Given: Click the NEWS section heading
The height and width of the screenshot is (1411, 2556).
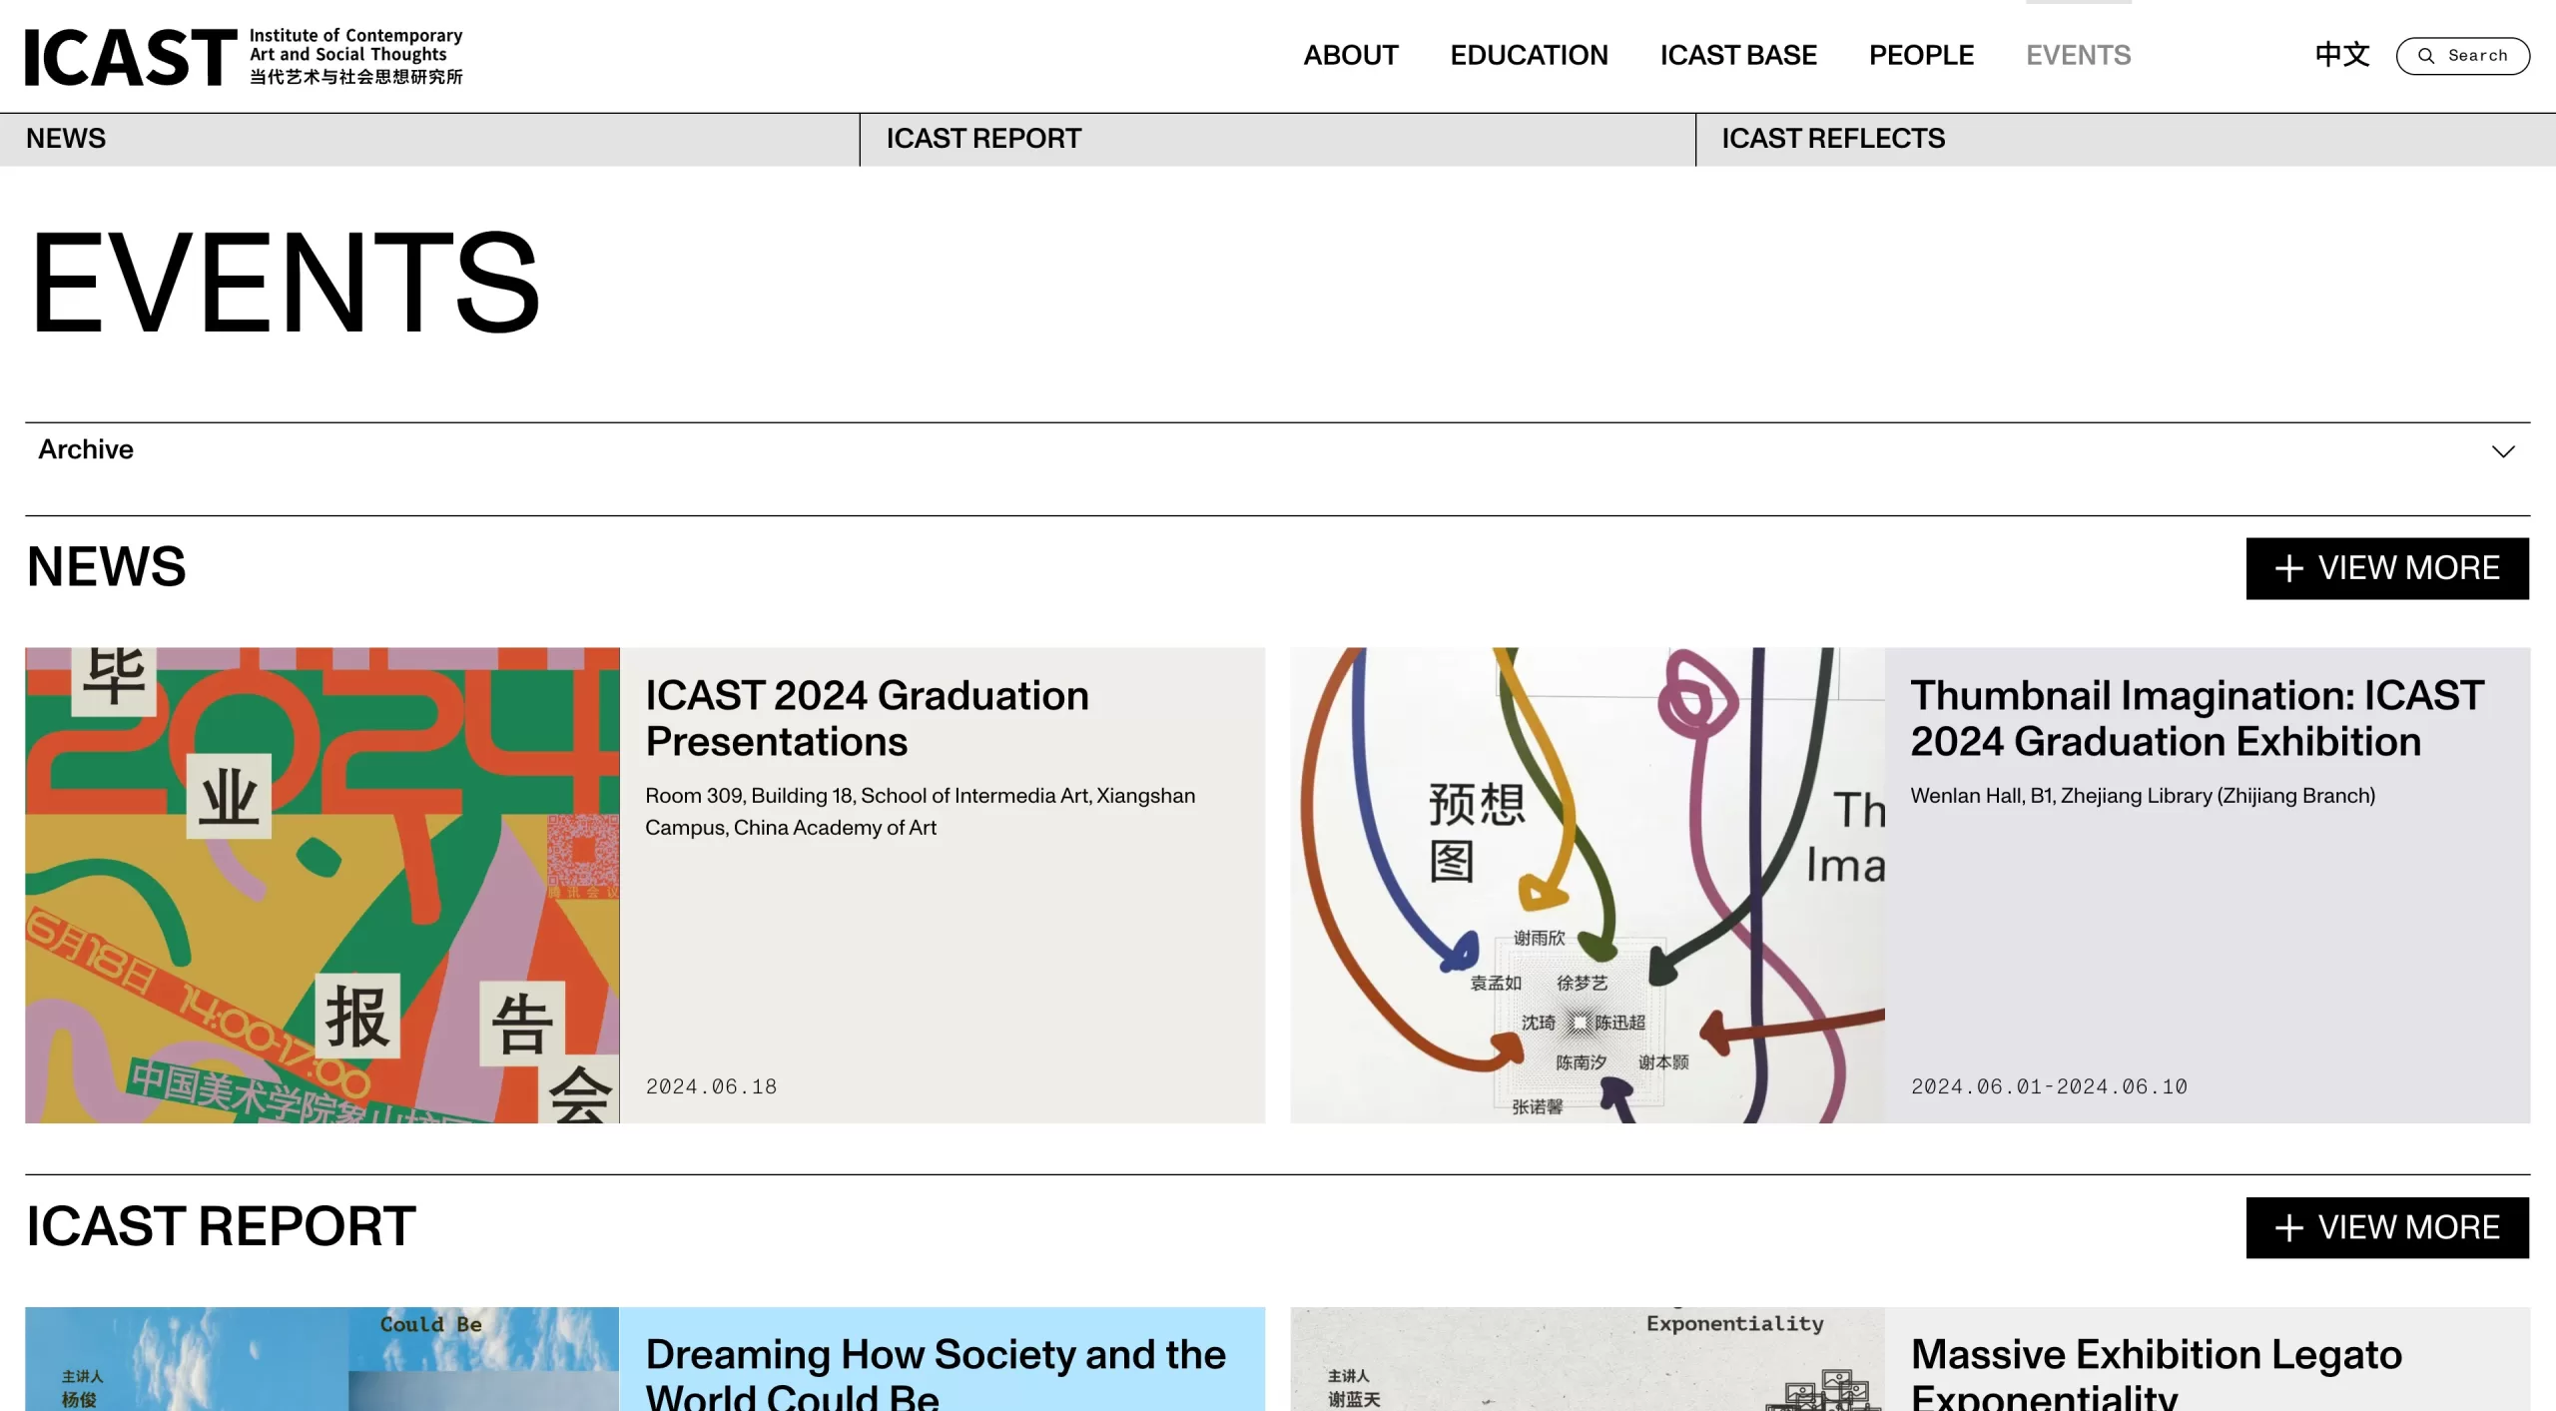Looking at the screenshot, I should [x=106, y=566].
